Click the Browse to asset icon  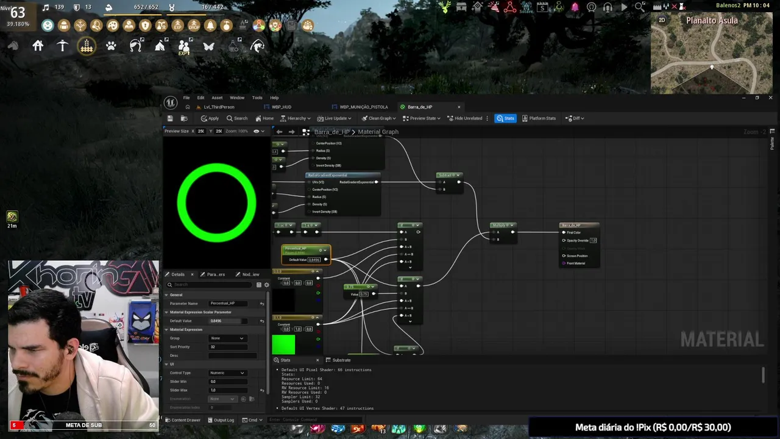[185, 118]
